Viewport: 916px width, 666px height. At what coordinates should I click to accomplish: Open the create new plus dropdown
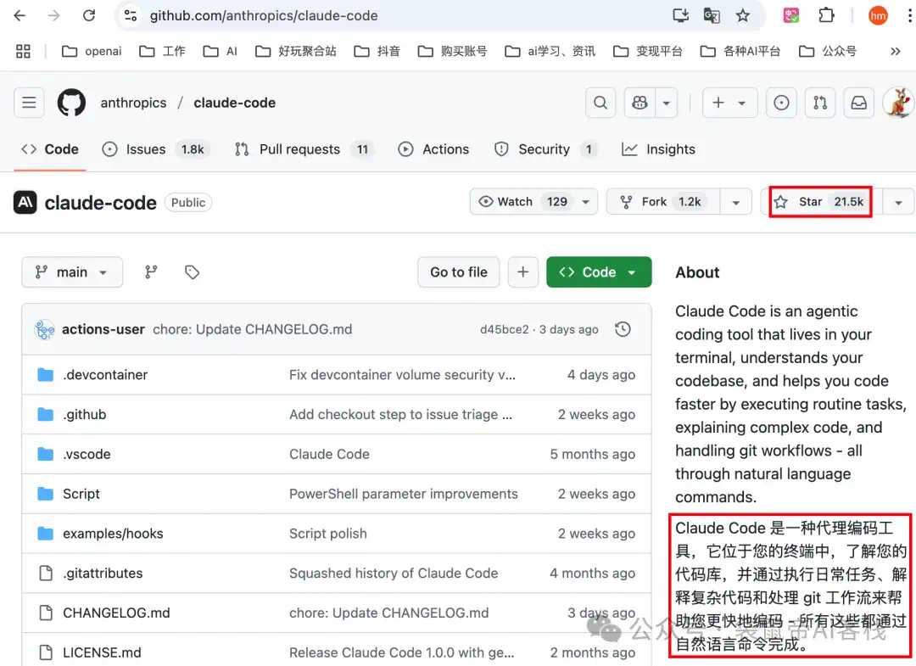pos(729,103)
